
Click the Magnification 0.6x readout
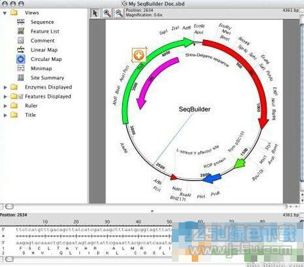pyautogui.click(x=144, y=15)
